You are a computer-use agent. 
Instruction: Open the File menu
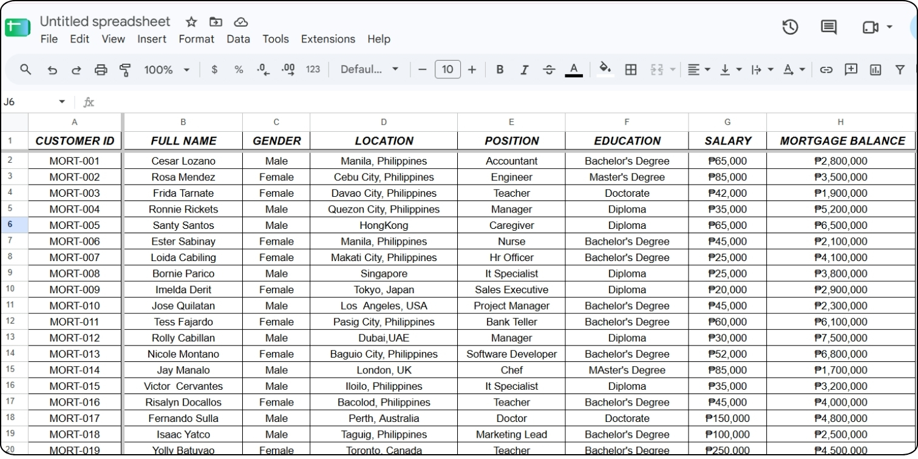[49, 39]
